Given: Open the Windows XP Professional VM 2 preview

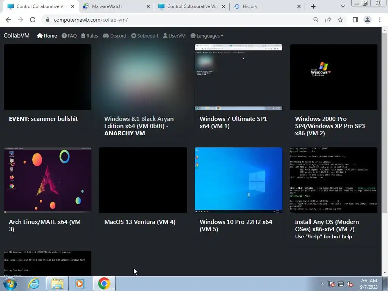Looking at the screenshot, I should 334,77.
